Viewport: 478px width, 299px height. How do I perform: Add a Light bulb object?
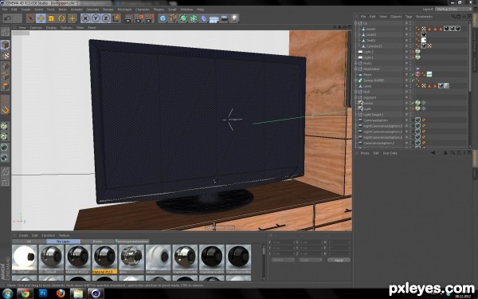234,18
